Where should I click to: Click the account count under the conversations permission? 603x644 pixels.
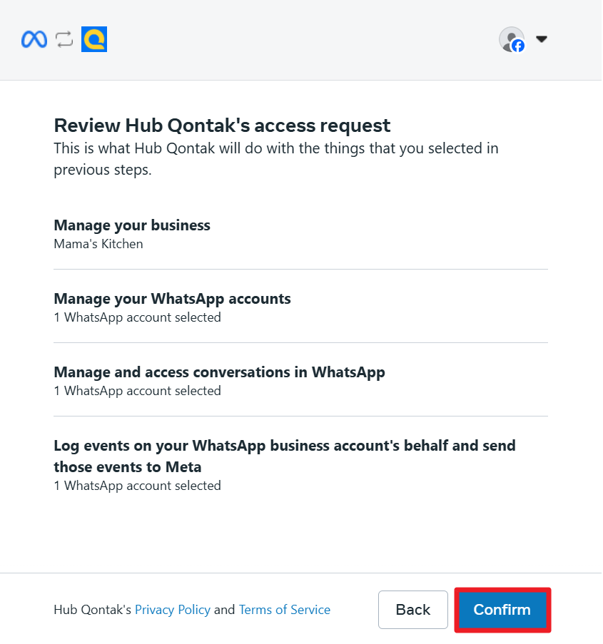pyautogui.click(x=137, y=391)
